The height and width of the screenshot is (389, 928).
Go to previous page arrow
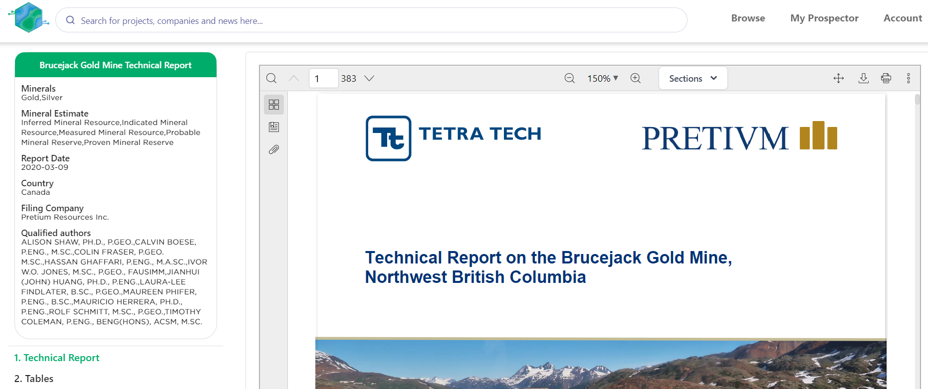294,78
